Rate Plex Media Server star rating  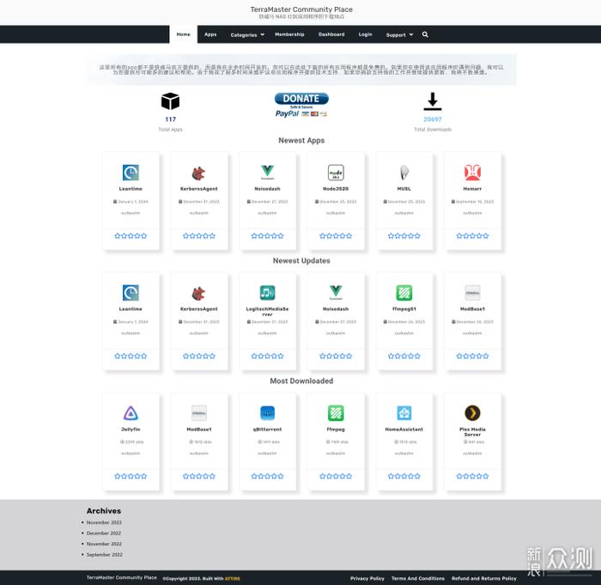(x=472, y=476)
